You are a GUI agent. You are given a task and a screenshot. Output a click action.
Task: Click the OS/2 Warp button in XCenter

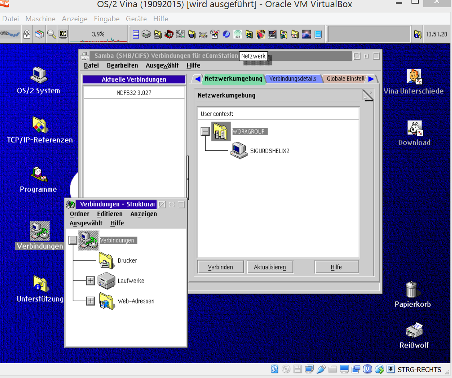[x=10, y=34]
